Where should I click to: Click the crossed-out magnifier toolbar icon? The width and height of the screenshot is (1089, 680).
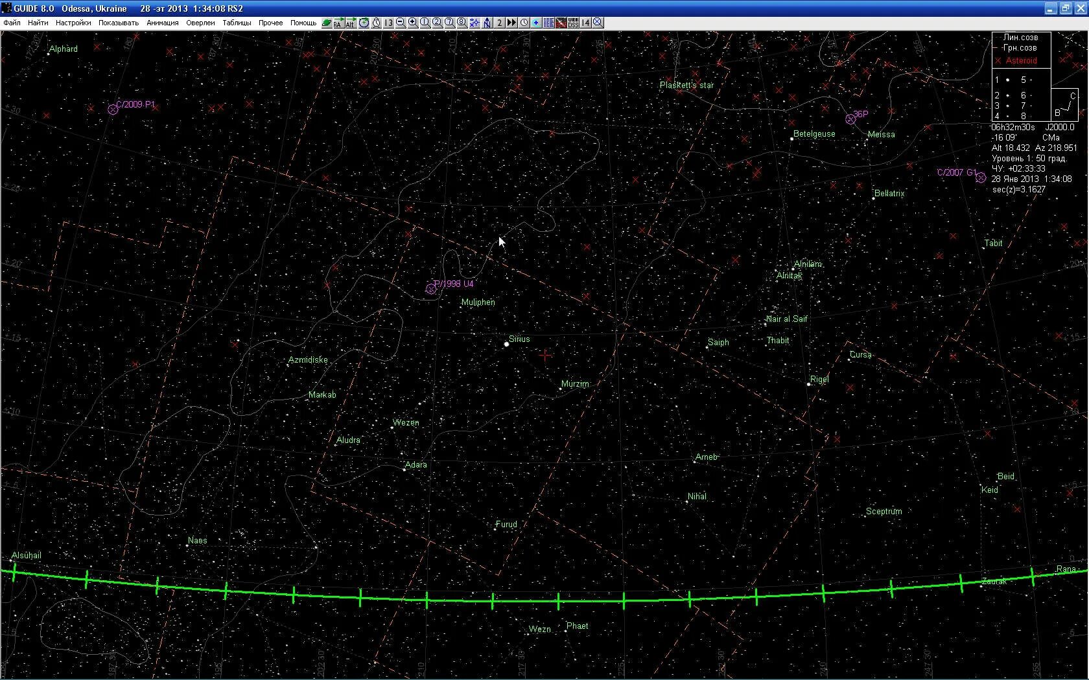click(598, 23)
